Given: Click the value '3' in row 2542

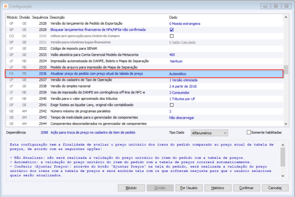Looking at the screenshot, I should pos(170,111).
